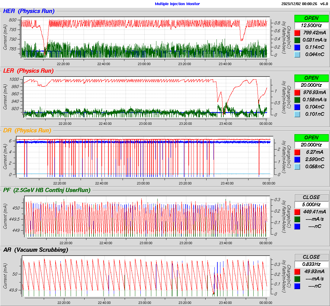Click the red swatch next to AR 49.93mA
Viewport: 330px width, 306px height.
point(297,271)
